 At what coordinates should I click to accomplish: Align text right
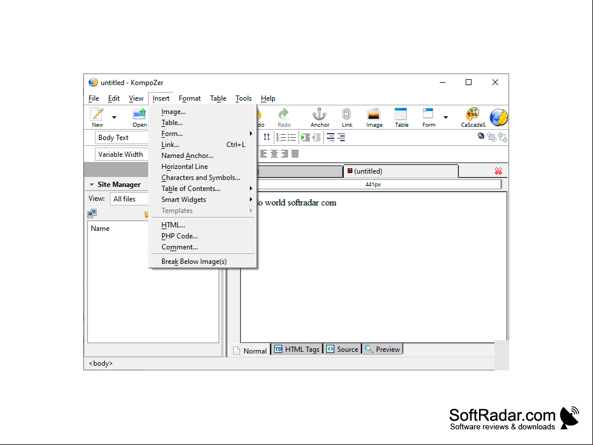point(285,153)
